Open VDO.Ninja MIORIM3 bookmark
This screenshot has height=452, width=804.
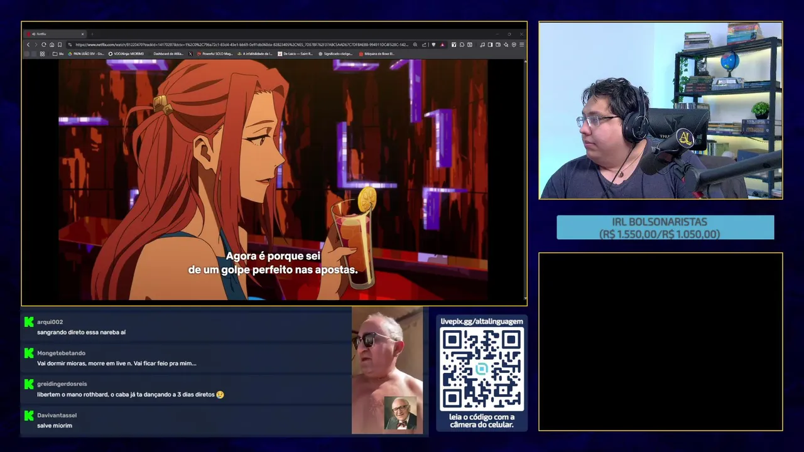tap(126, 53)
